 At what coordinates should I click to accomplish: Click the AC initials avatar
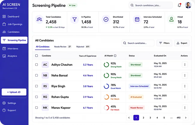(x=45, y=65)
